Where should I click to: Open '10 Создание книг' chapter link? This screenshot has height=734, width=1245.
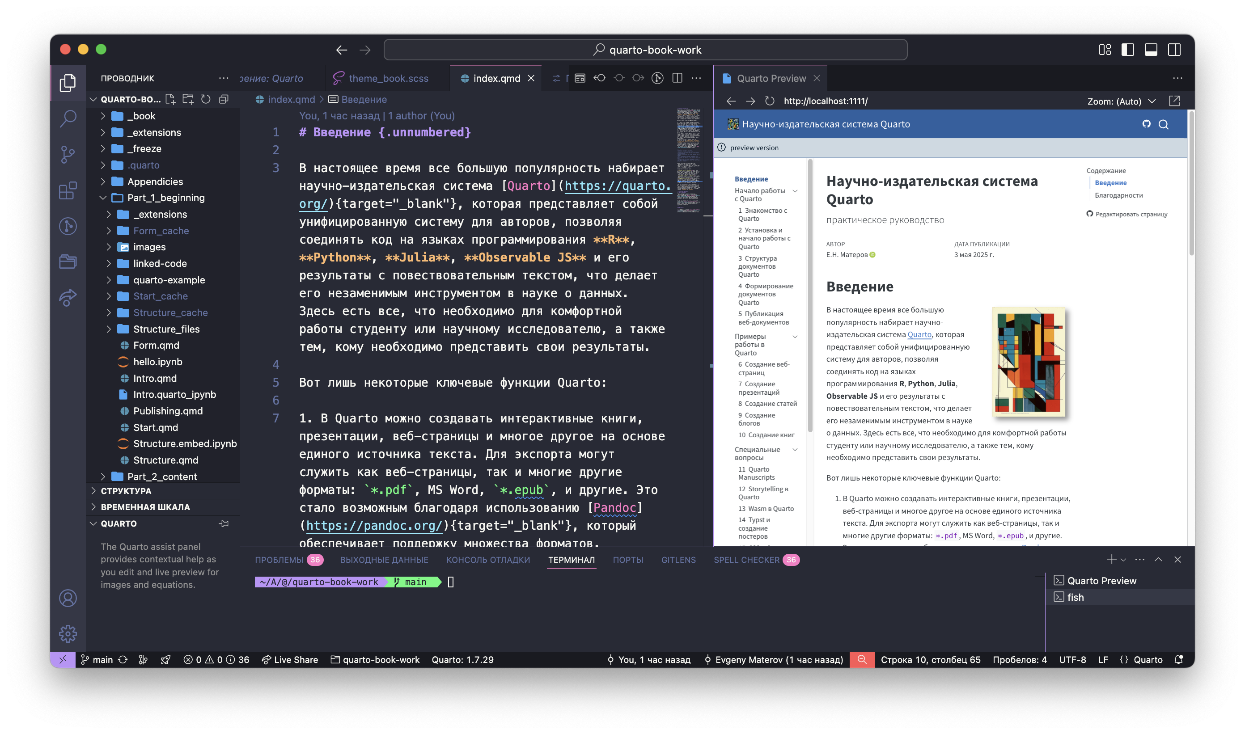tap(766, 435)
